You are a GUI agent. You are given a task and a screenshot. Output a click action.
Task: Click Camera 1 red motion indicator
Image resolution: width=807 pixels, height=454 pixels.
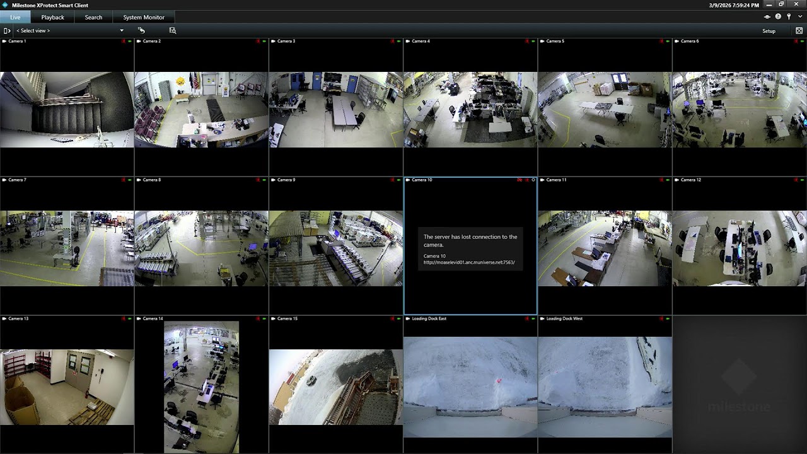(124, 41)
